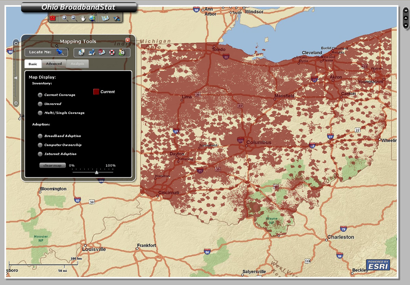Select the zoom out magnifier tool
Viewport: 410px width, 285px height.
point(74,18)
